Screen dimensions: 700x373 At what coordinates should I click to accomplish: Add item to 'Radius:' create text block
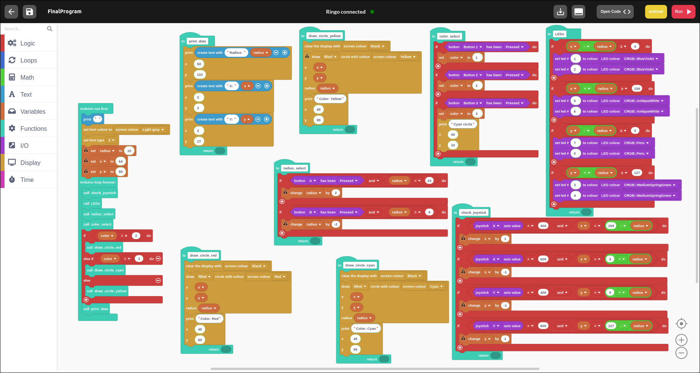tap(285, 53)
